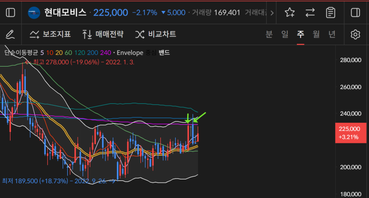The height and width of the screenshot is (198, 369).
Task: Toggle the 240 moving average period
Action: tap(105, 52)
